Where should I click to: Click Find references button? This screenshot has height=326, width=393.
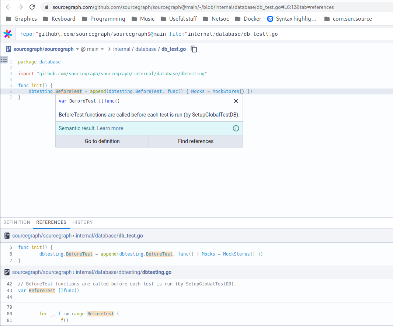(x=196, y=141)
